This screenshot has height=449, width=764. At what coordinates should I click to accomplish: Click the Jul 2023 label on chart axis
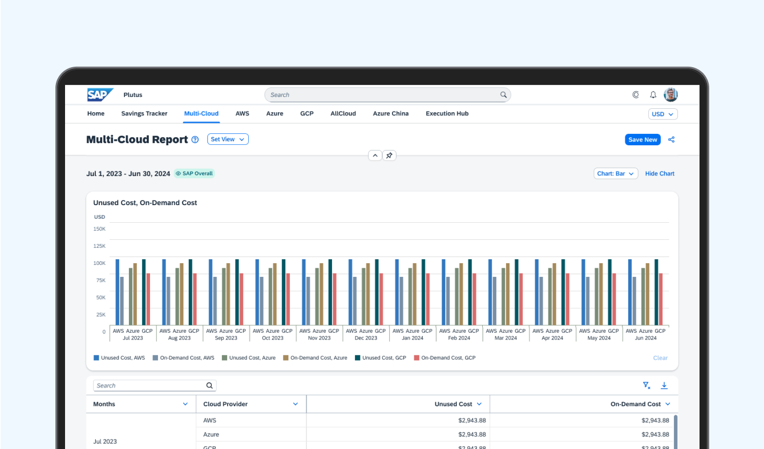(133, 338)
